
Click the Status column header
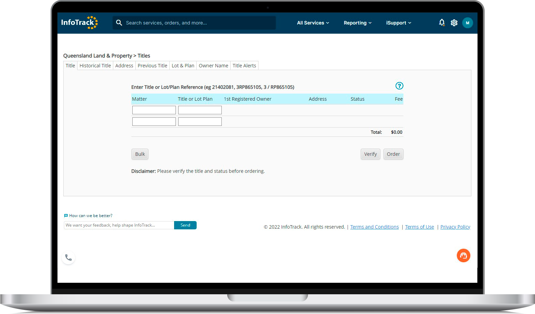click(x=357, y=99)
